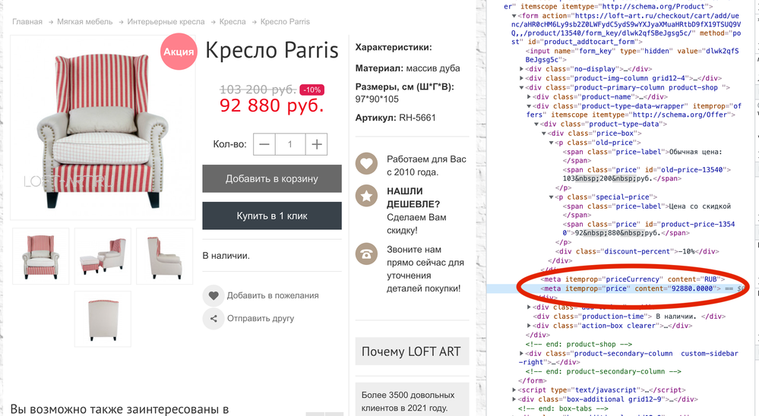
Task: Go to Мягкая мебель breadcrumb
Action: [x=84, y=22]
